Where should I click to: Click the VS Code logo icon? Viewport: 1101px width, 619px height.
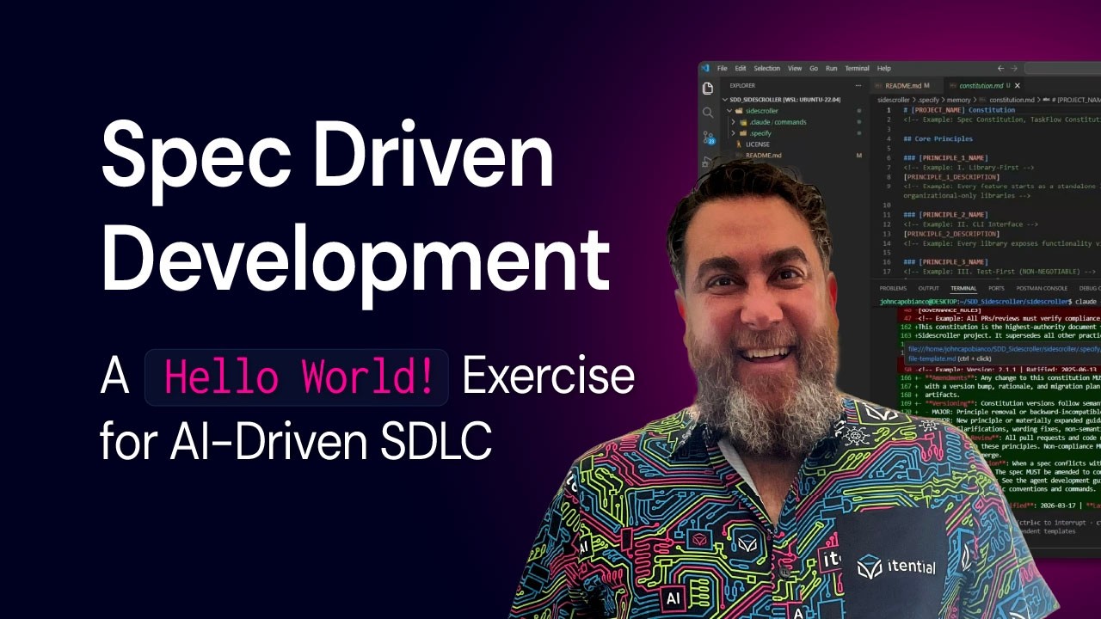(706, 68)
